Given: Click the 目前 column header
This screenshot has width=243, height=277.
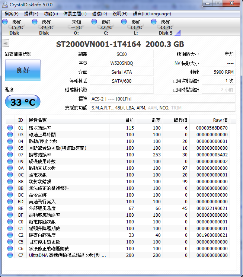Looking at the screenshot, I should tap(122, 120).
